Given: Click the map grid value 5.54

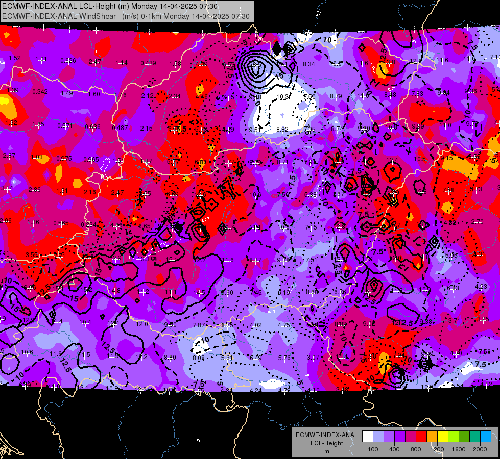Looking at the screenshot, I should click(457, 386).
